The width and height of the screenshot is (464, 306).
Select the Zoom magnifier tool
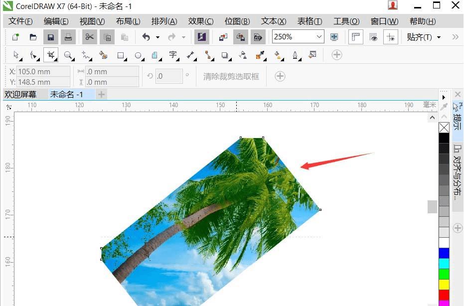click(68, 55)
